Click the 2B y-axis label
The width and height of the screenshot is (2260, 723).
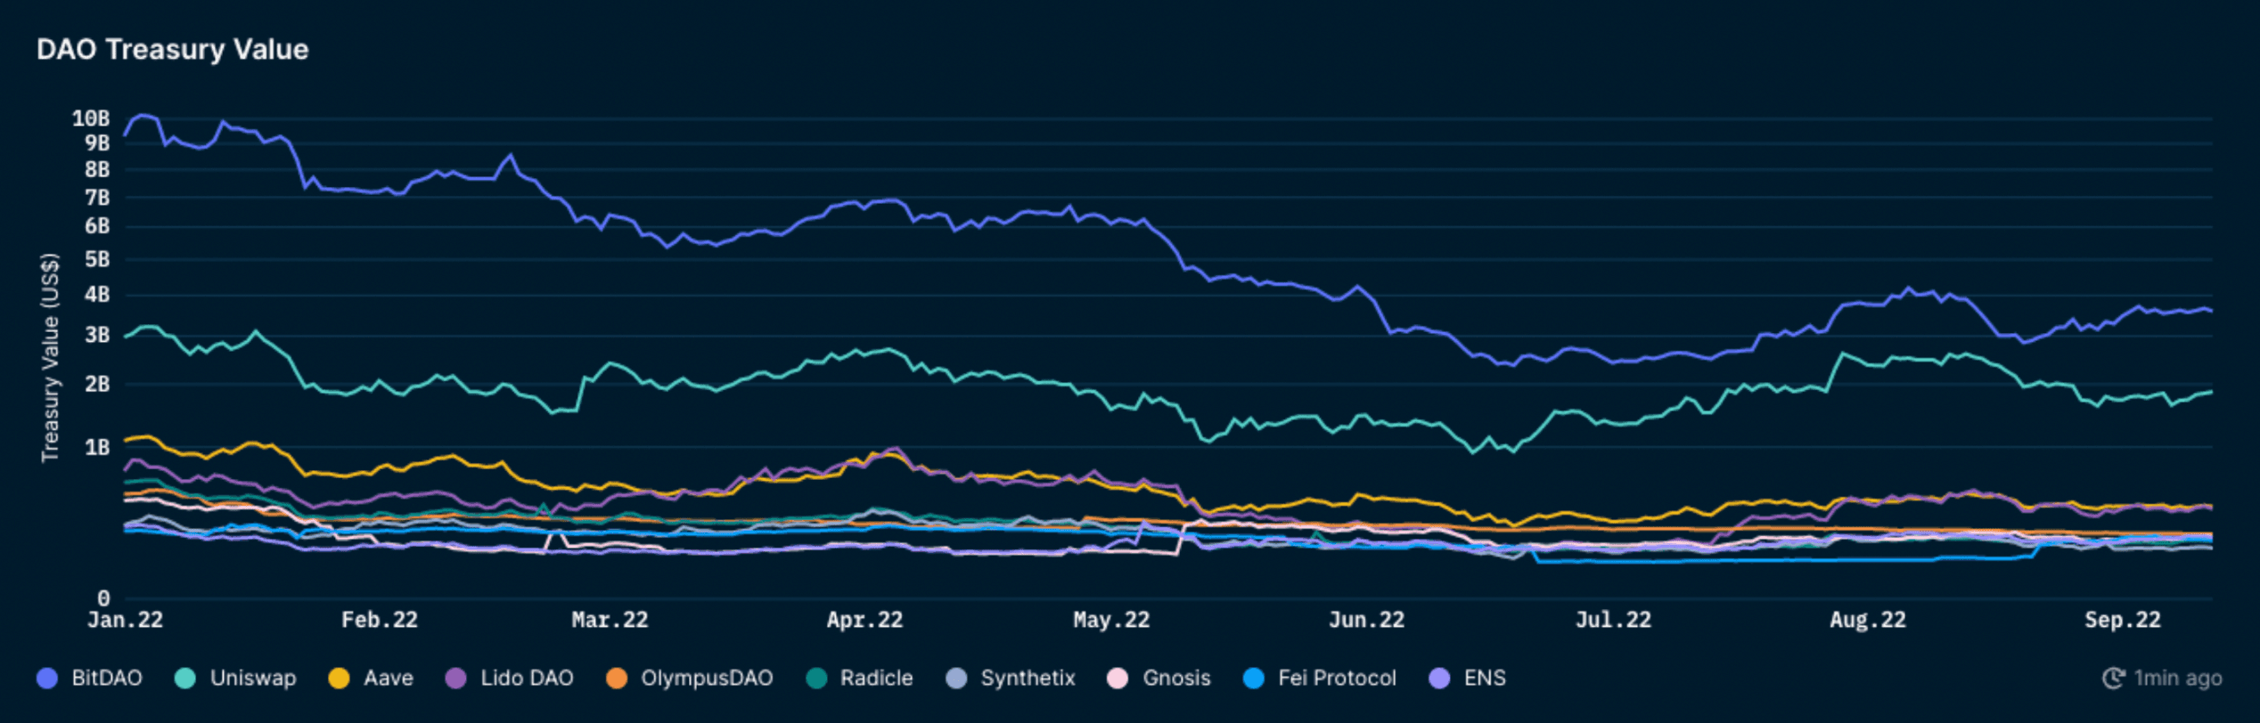click(97, 385)
